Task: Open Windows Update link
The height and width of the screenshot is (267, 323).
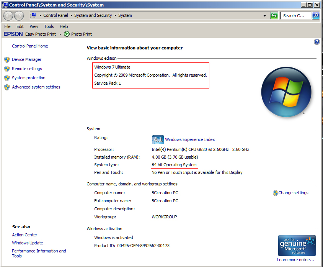Action: [x=28, y=243]
